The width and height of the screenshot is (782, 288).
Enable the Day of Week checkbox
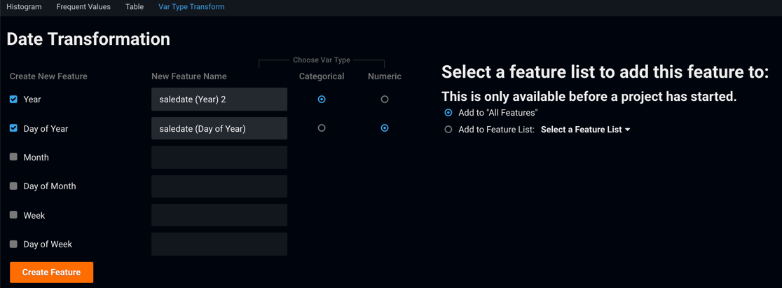coord(13,244)
